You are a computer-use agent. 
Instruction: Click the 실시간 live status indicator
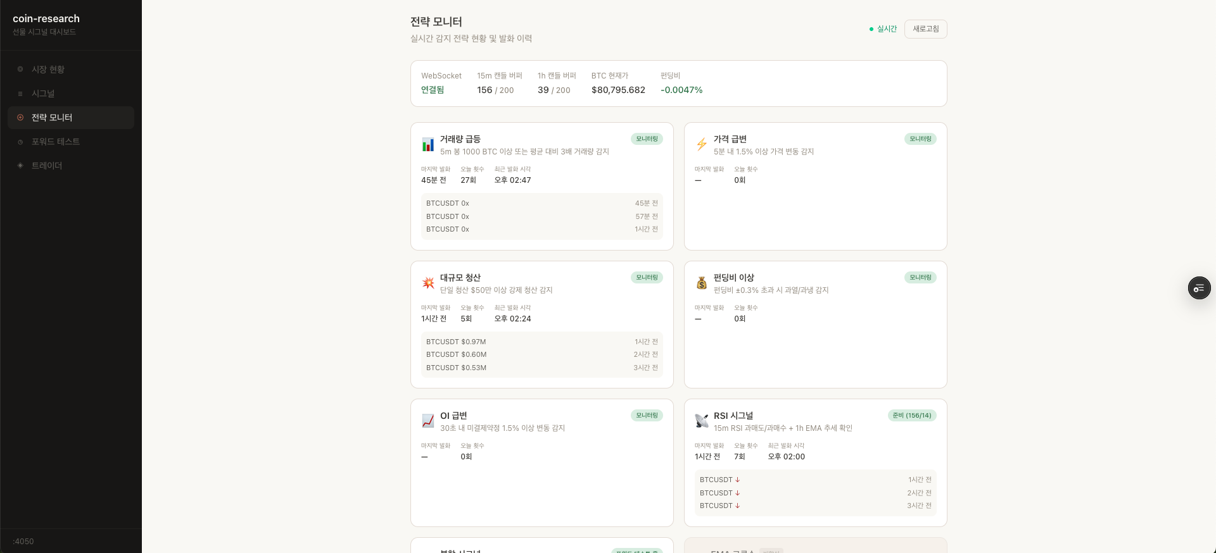click(883, 29)
